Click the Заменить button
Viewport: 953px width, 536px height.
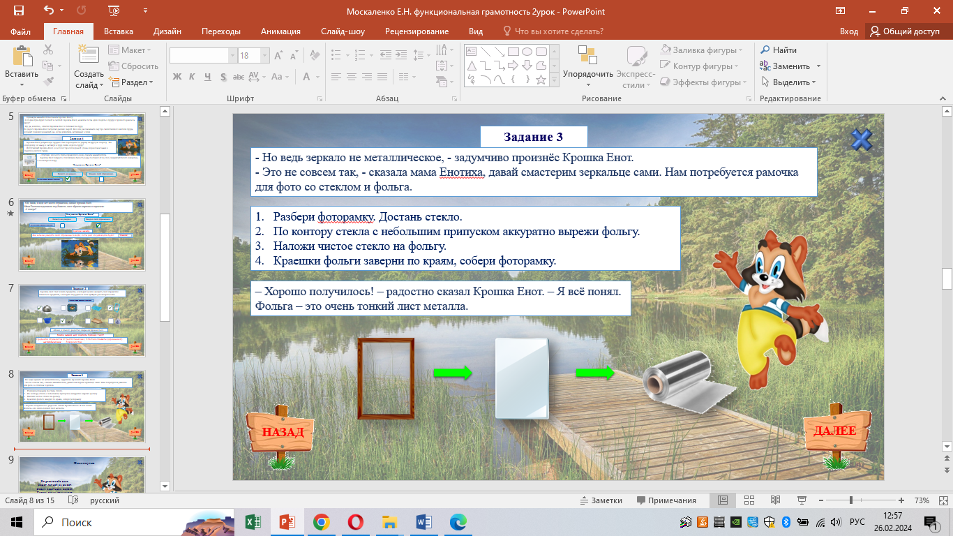pos(785,66)
